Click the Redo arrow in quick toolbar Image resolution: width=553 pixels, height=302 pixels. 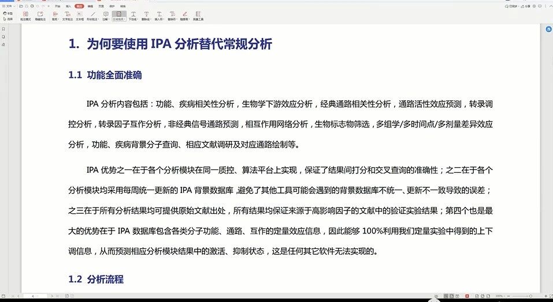pos(43,6)
